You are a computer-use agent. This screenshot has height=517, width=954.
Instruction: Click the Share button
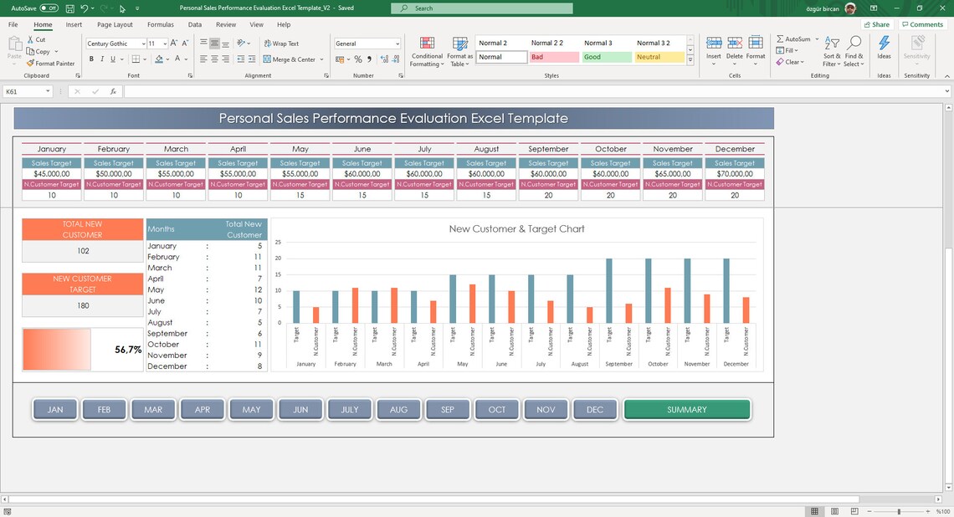tap(877, 25)
